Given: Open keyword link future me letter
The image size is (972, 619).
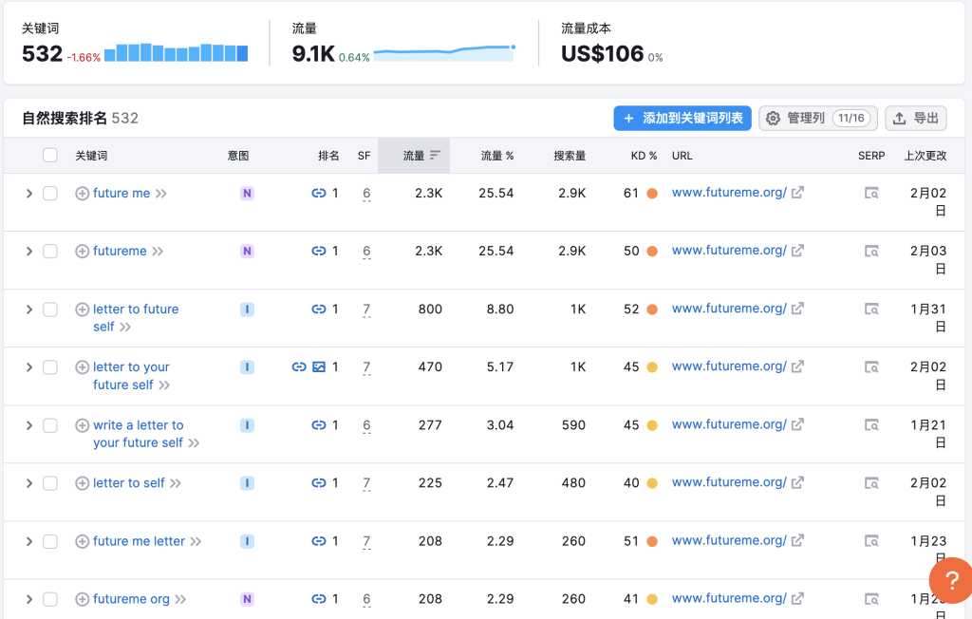Looking at the screenshot, I should (139, 541).
